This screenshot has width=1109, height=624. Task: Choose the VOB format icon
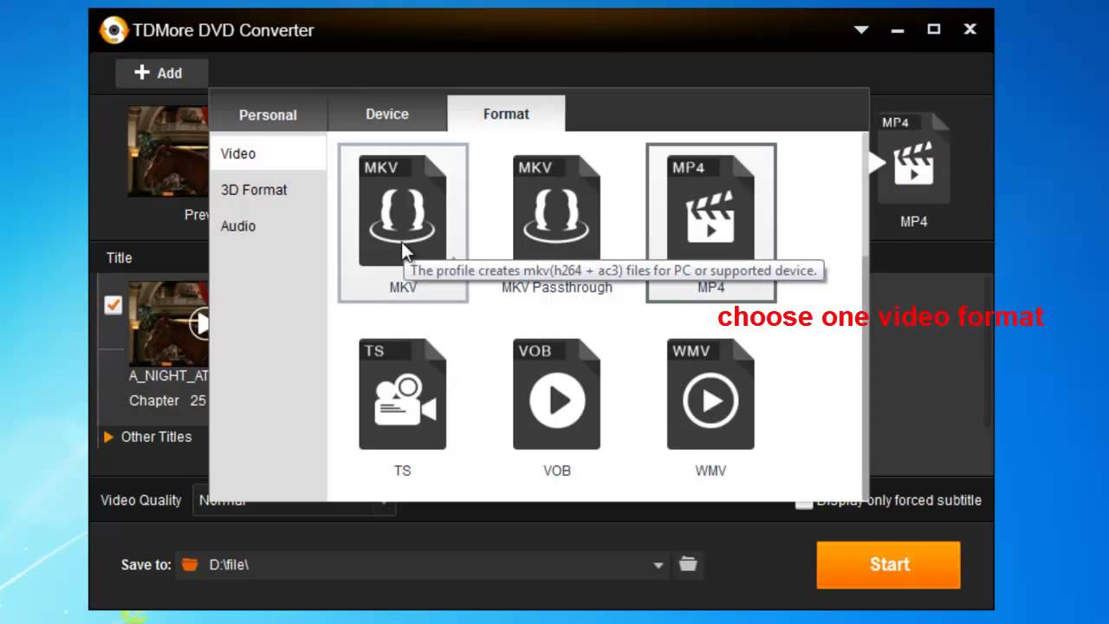[x=556, y=394]
